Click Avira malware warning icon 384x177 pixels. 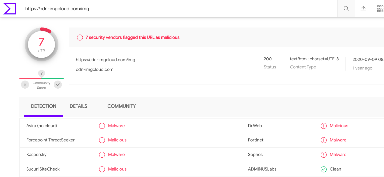(x=102, y=126)
